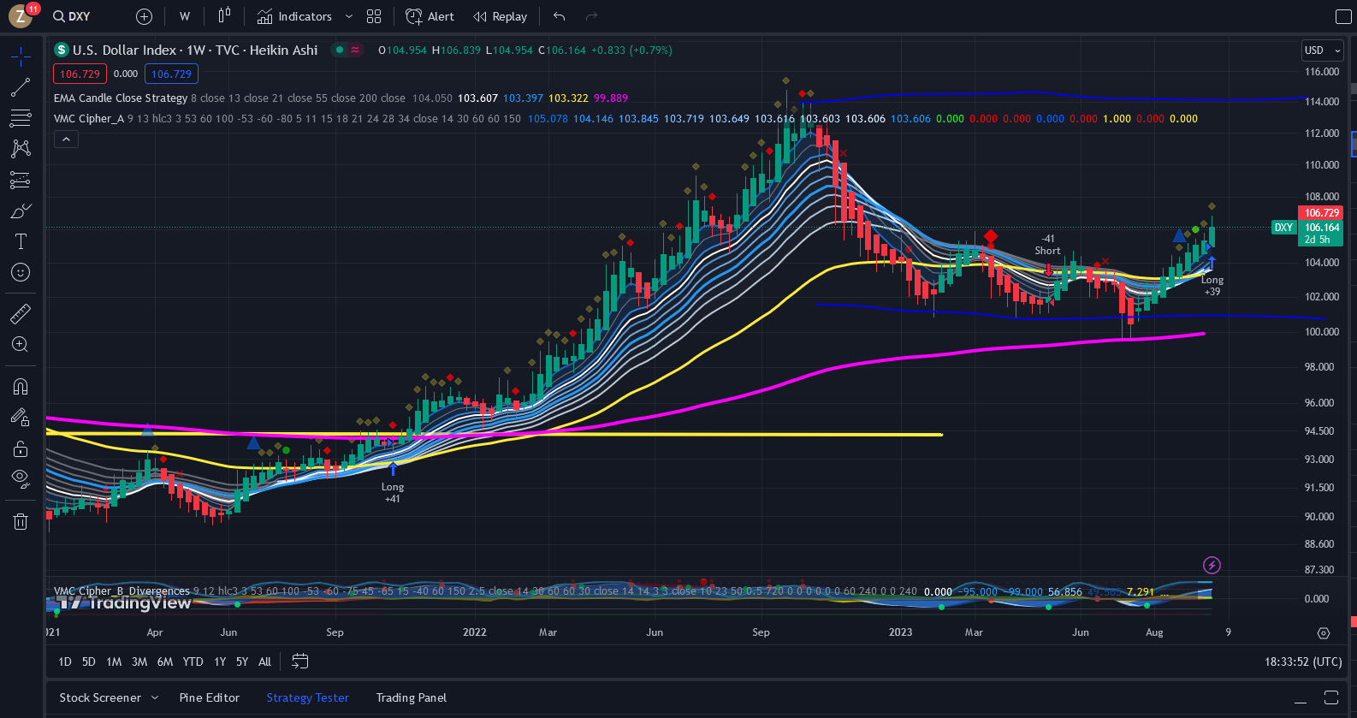1357x718 pixels.
Task: Switch to the Strategy Tester tab
Action: 308,698
